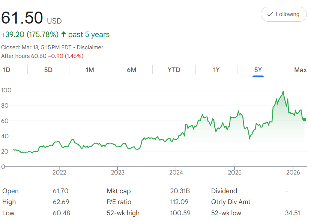The image size is (311, 222).
Task: Click the 2022 label on chart axis
Action: click(x=59, y=172)
